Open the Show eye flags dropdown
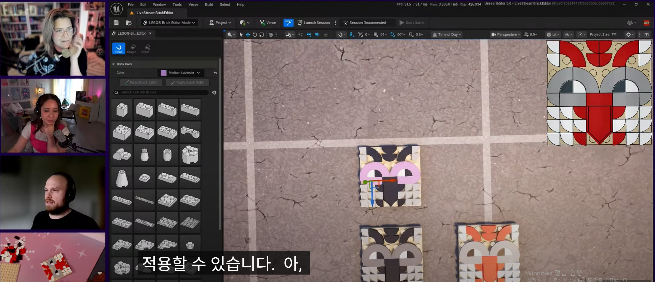Viewport: 655px width, 282px height. pyautogui.click(x=568, y=35)
